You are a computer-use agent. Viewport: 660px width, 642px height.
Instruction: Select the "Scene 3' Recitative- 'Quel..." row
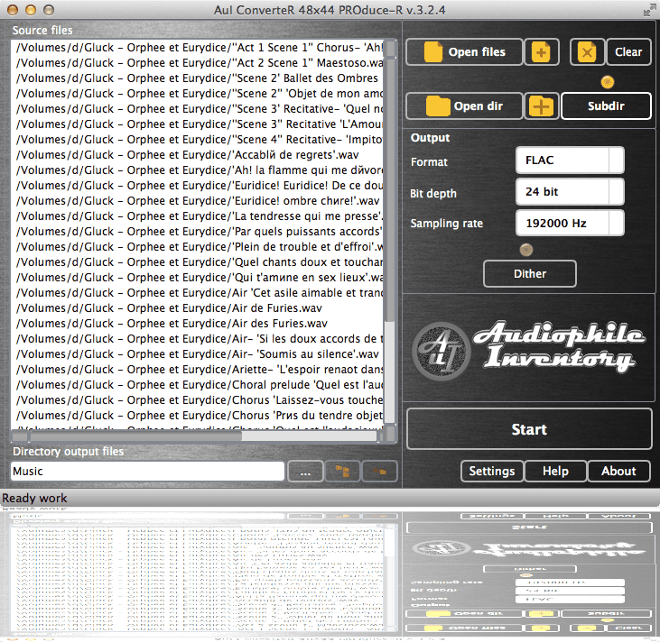tap(197, 109)
